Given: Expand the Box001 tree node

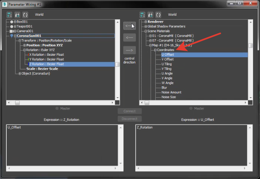Looking at the screenshot, I should pyautogui.click(x=15, y=22).
